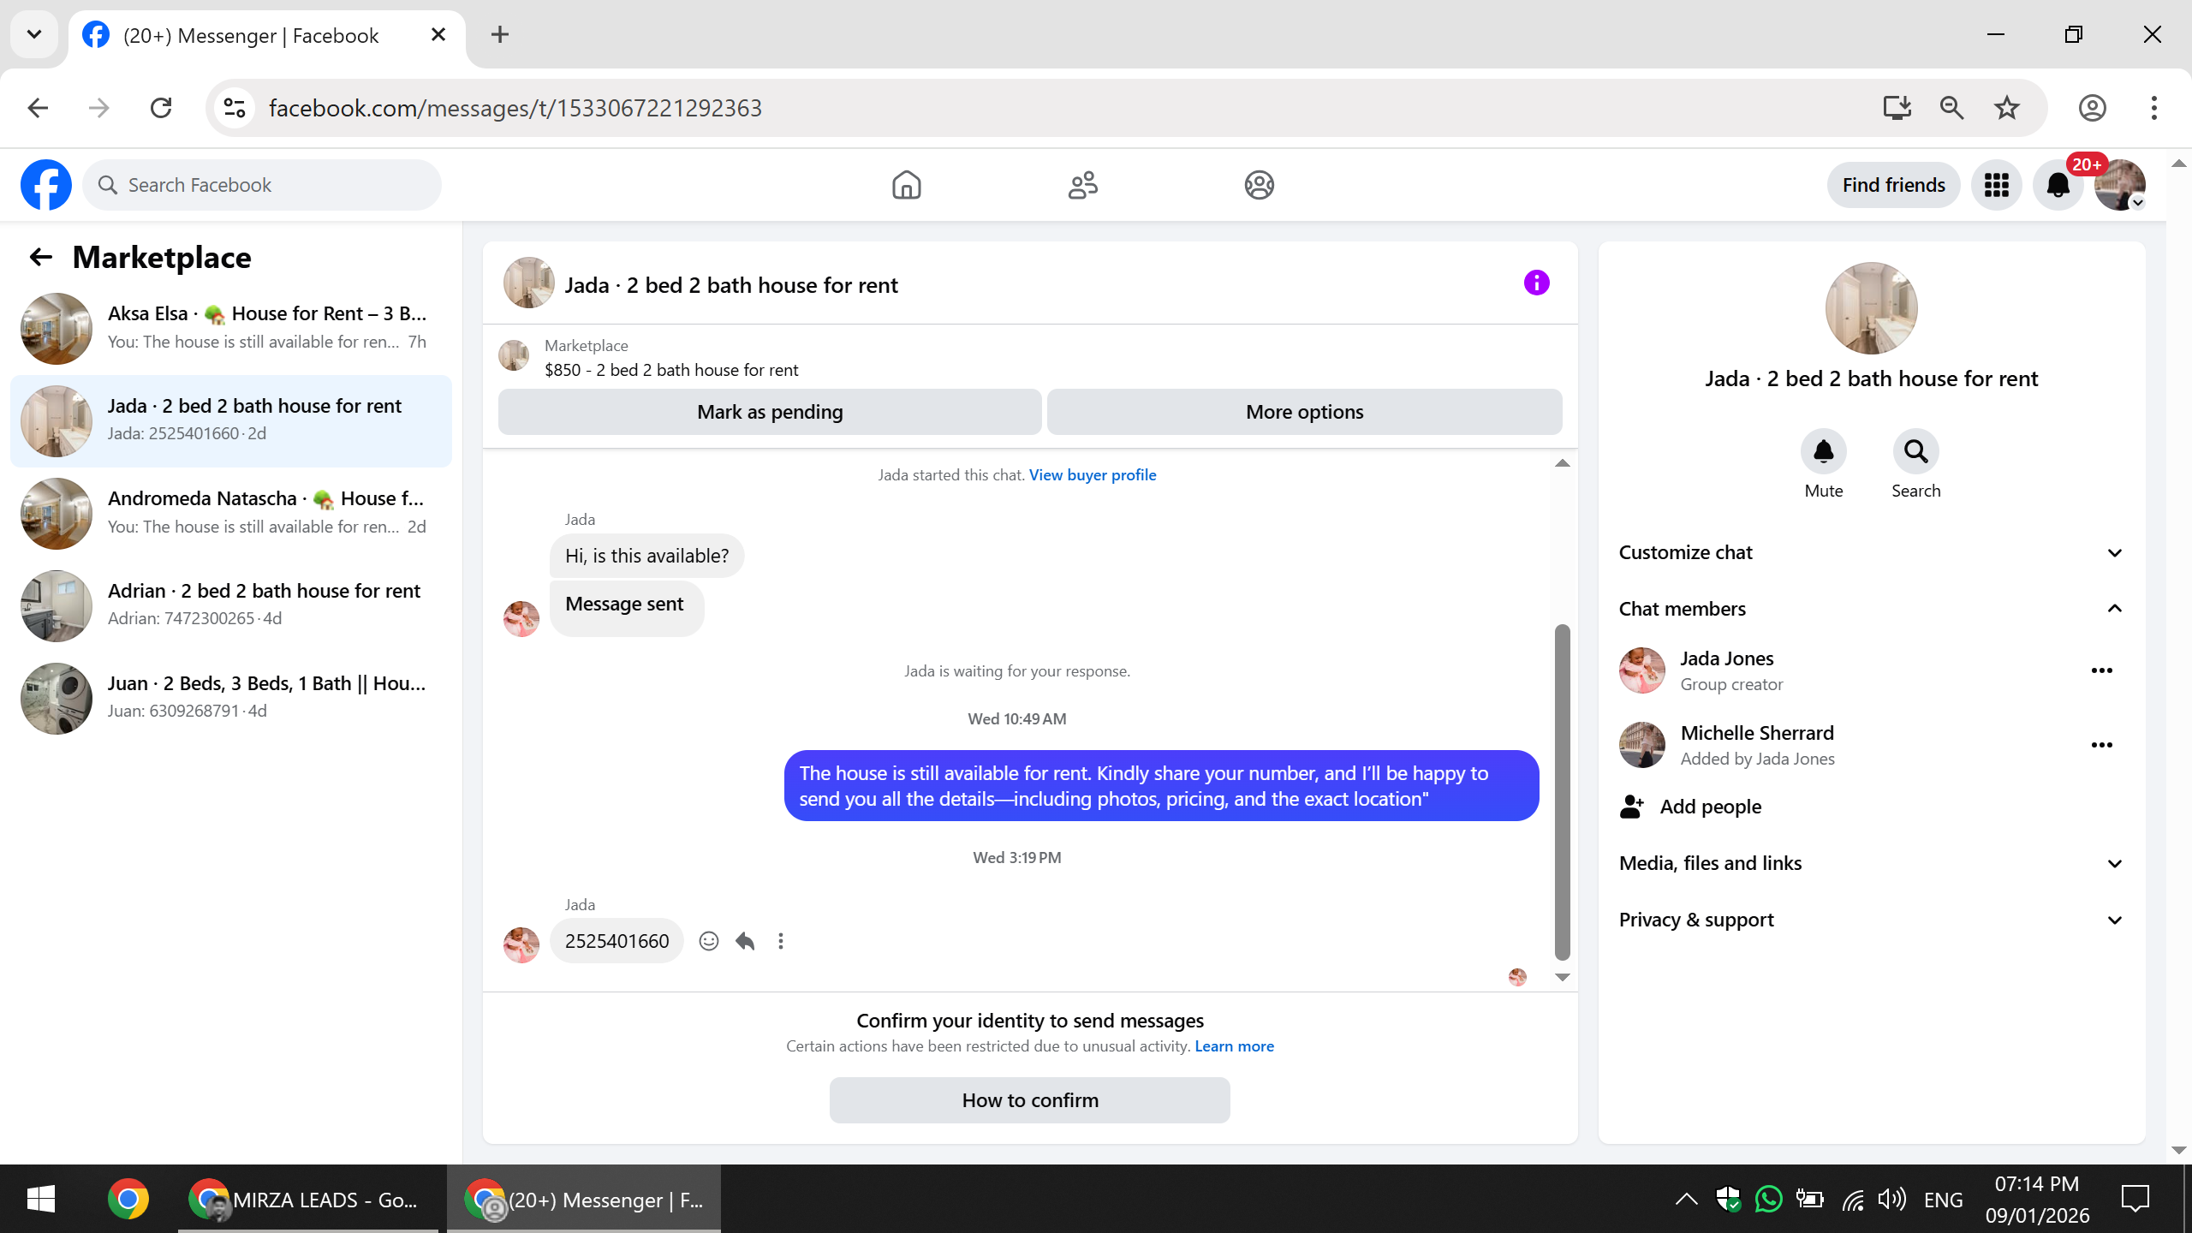Click the back arrow beside Marketplace

pos(41,257)
